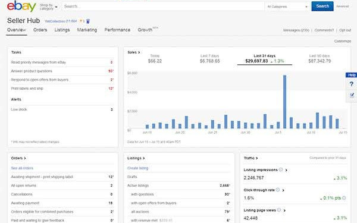Click the info icon beside 0.1% pts
Viewport: 357px width, 223px height.
(x=344, y=198)
